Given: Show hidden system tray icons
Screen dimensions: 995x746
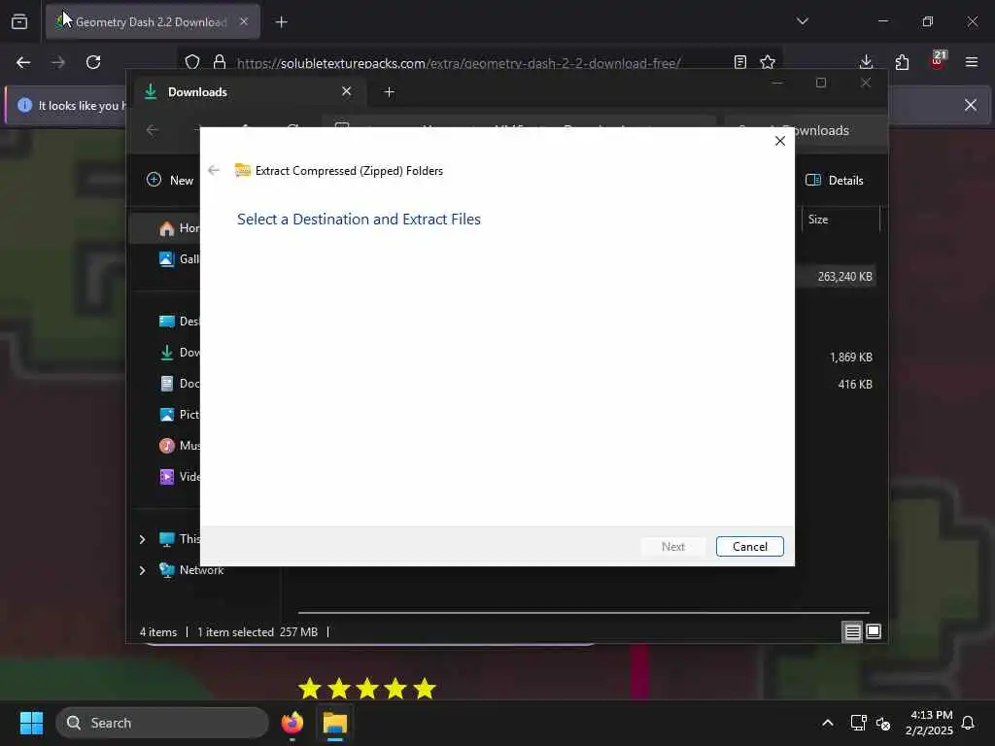Looking at the screenshot, I should pos(828,723).
